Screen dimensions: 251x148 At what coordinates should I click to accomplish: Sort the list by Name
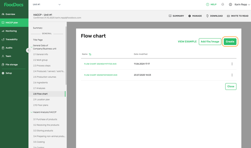click(x=90, y=54)
